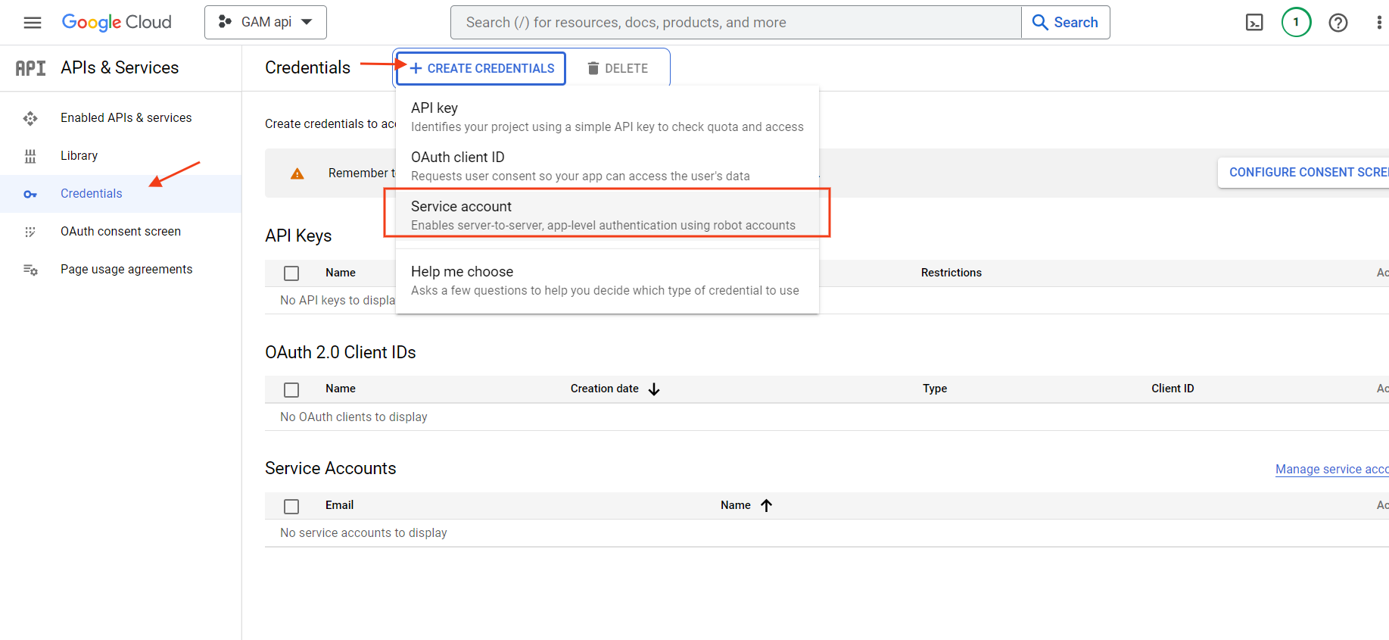The image size is (1389, 640).
Task: Choose Help me choose option
Action: click(607, 280)
